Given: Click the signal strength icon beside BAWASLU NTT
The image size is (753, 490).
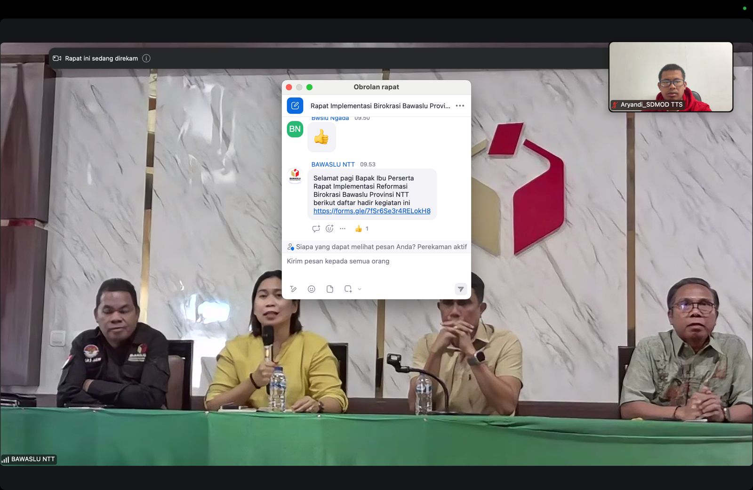Looking at the screenshot, I should pos(5,460).
